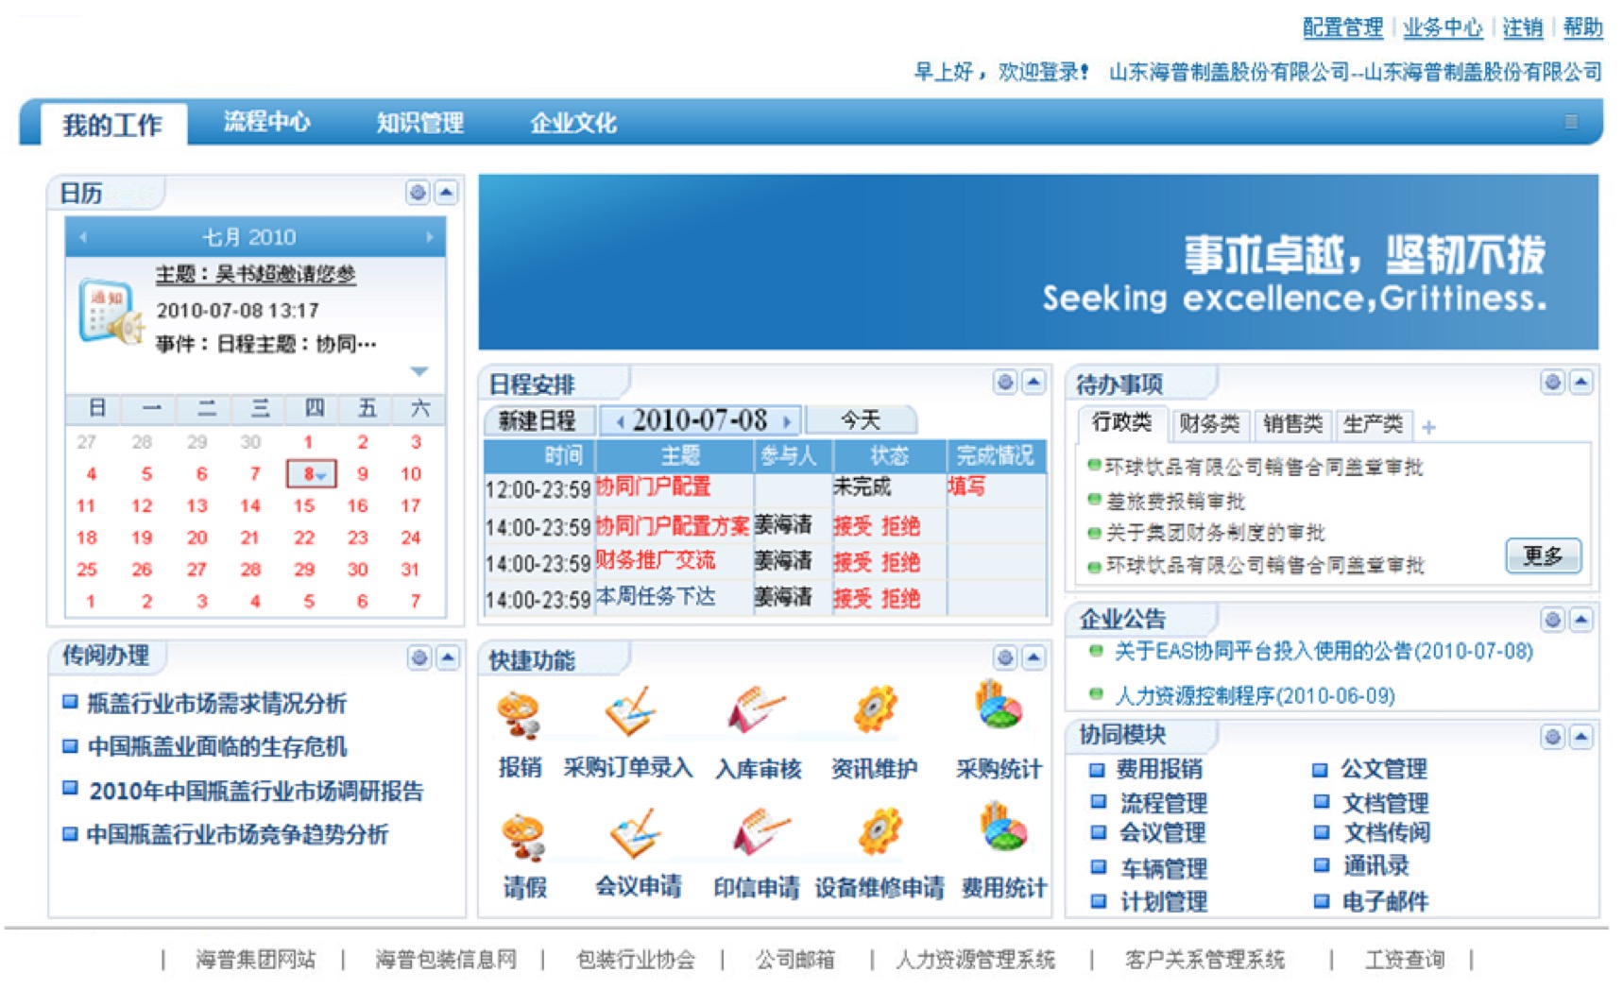
Task: Open the 入库审核 shortcut icon
Action: coord(756,710)
